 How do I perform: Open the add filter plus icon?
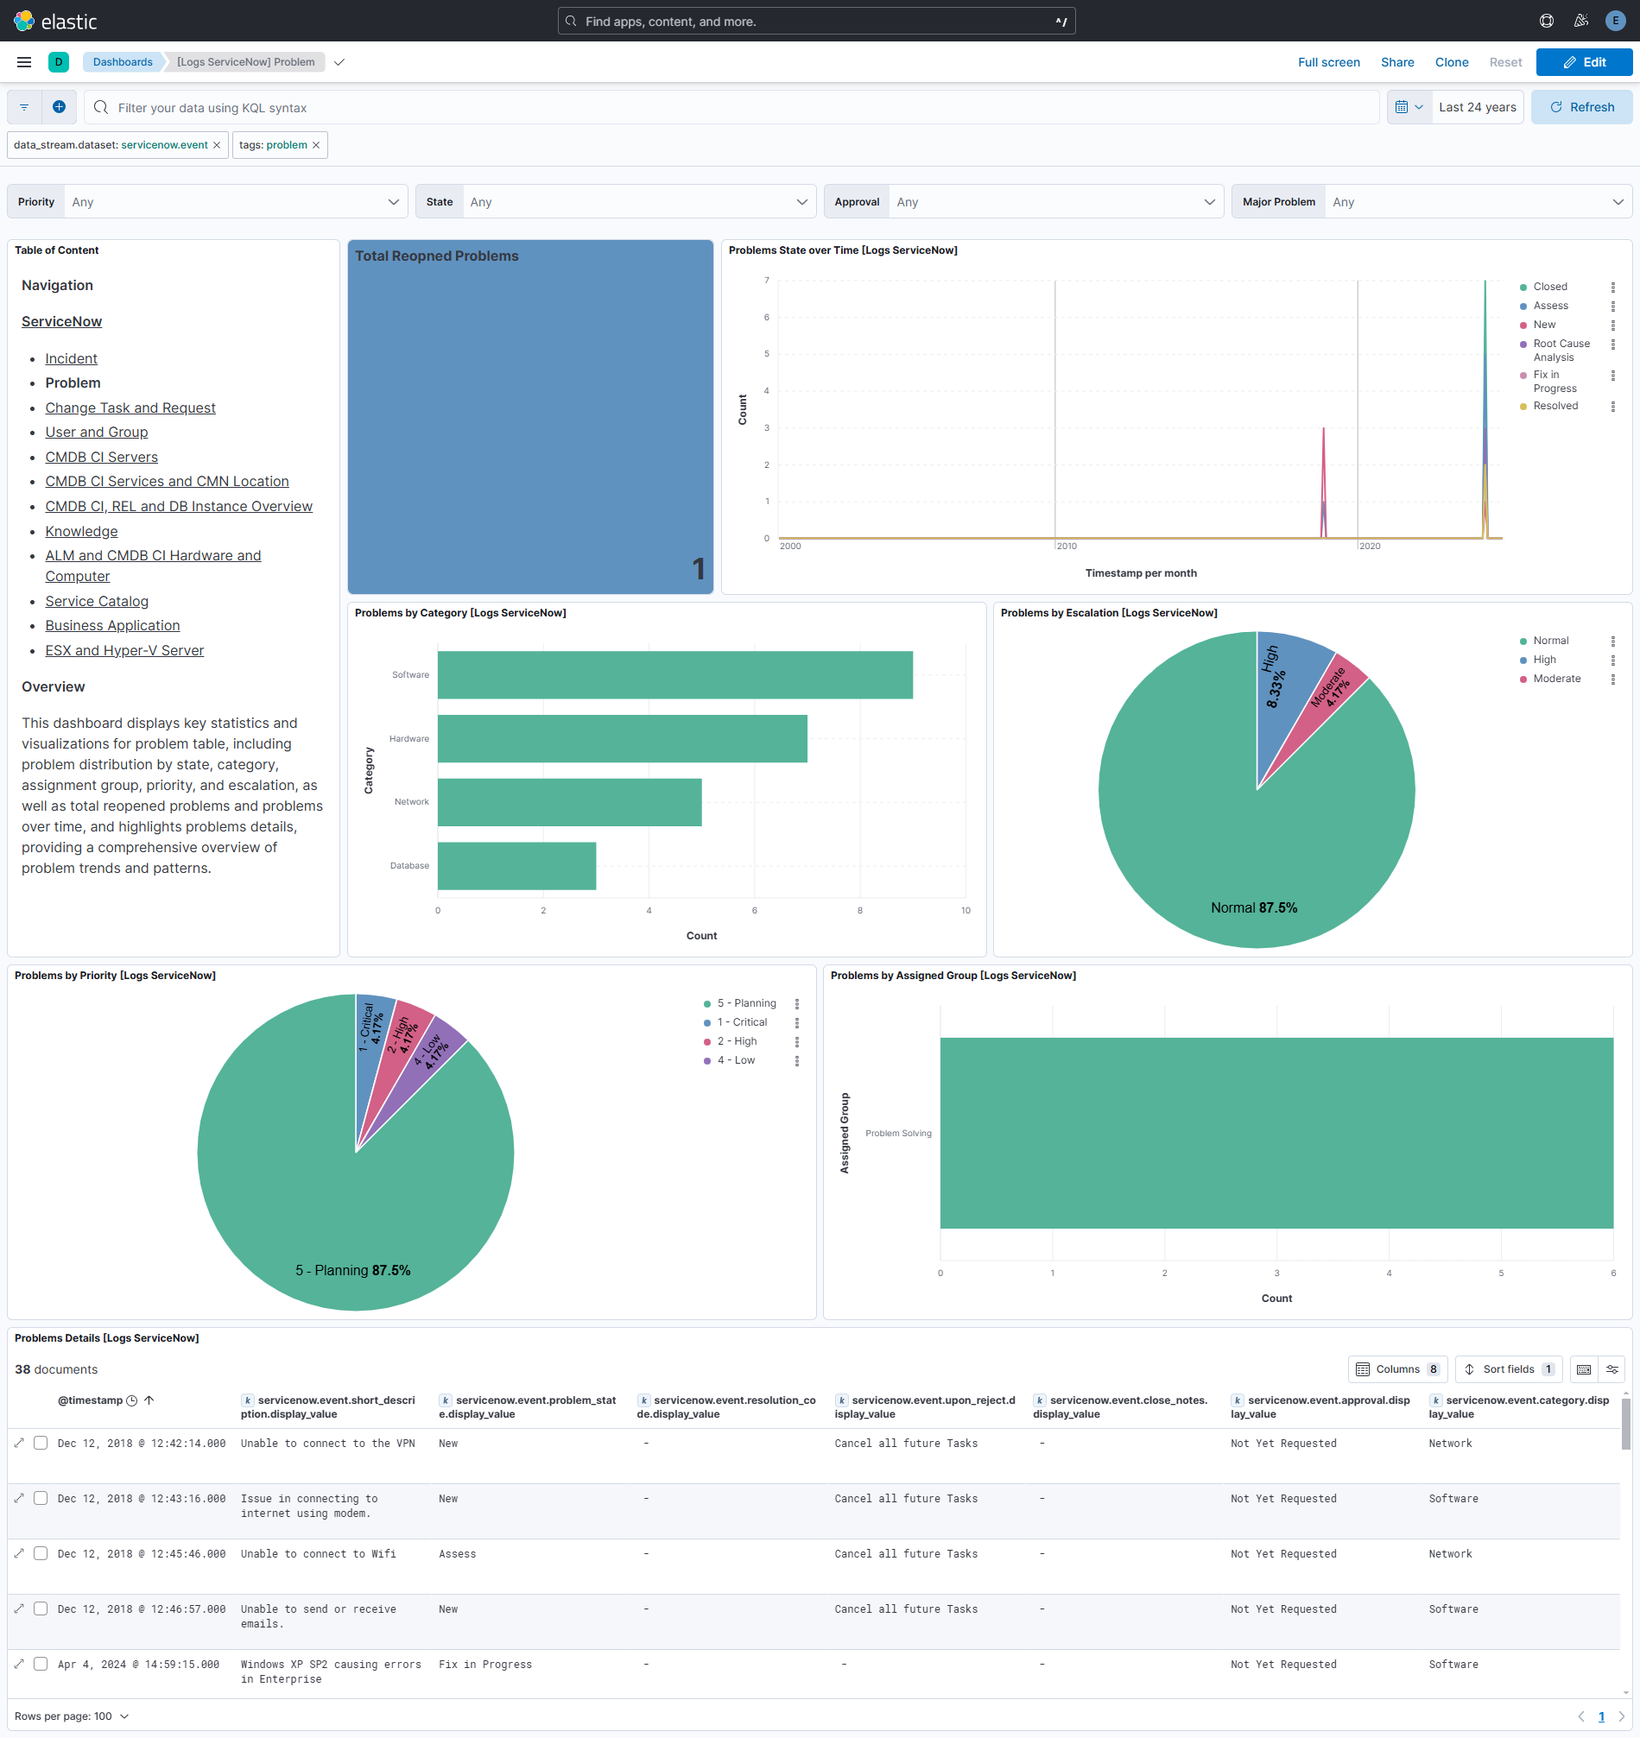pos(59,107)
